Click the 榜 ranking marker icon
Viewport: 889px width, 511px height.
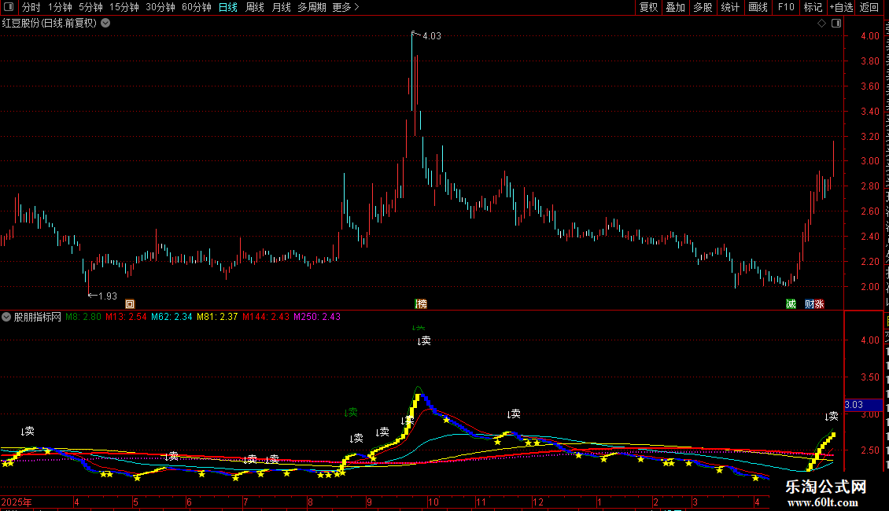point(421,304)
